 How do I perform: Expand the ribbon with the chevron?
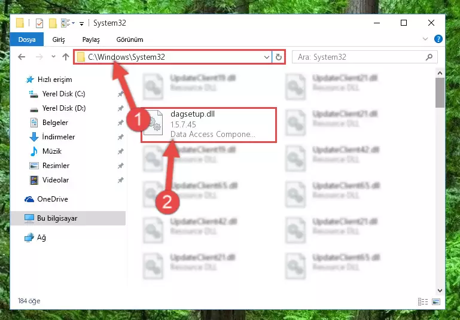pos(425,39)
